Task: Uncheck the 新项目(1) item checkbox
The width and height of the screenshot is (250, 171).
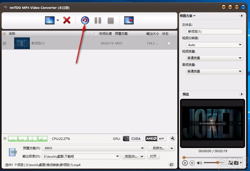Action: click(4, 43)
